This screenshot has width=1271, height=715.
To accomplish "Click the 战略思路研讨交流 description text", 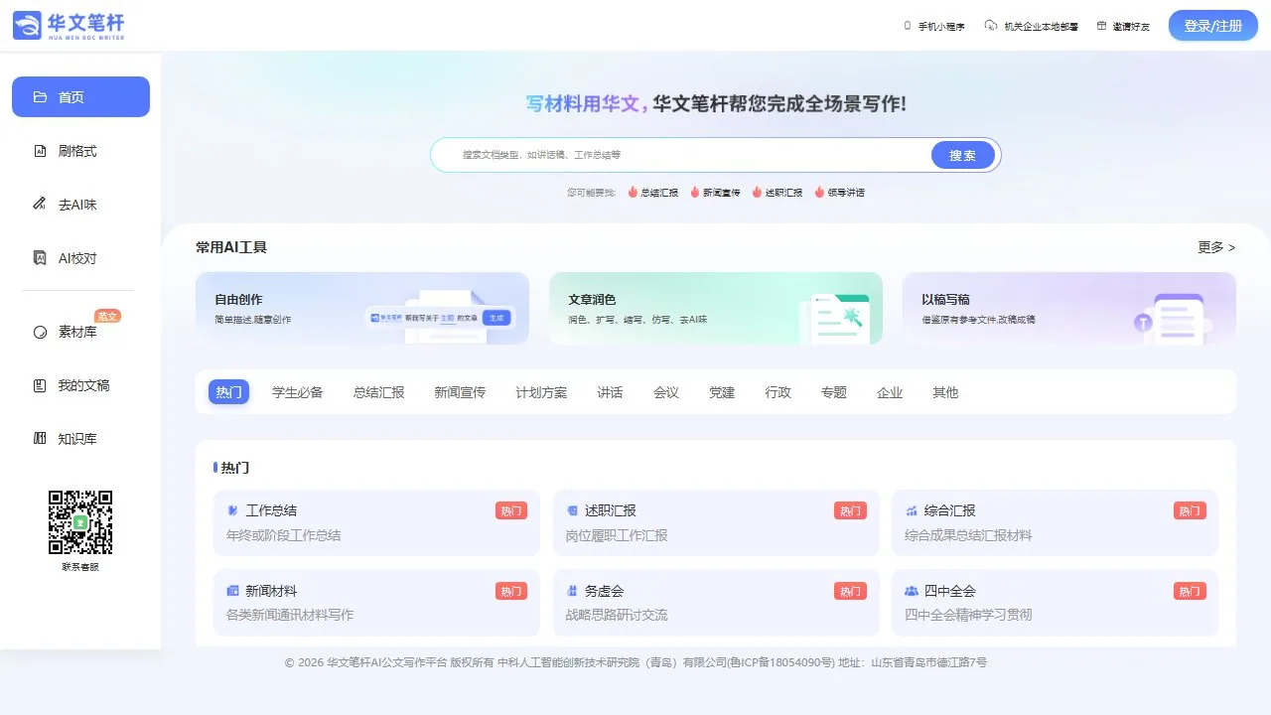I will coord(617,615).
